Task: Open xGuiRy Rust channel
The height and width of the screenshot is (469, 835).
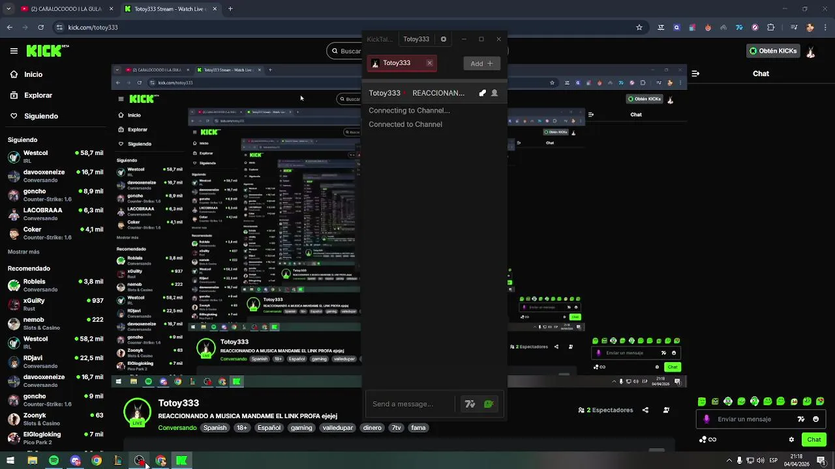Action: 55,304
